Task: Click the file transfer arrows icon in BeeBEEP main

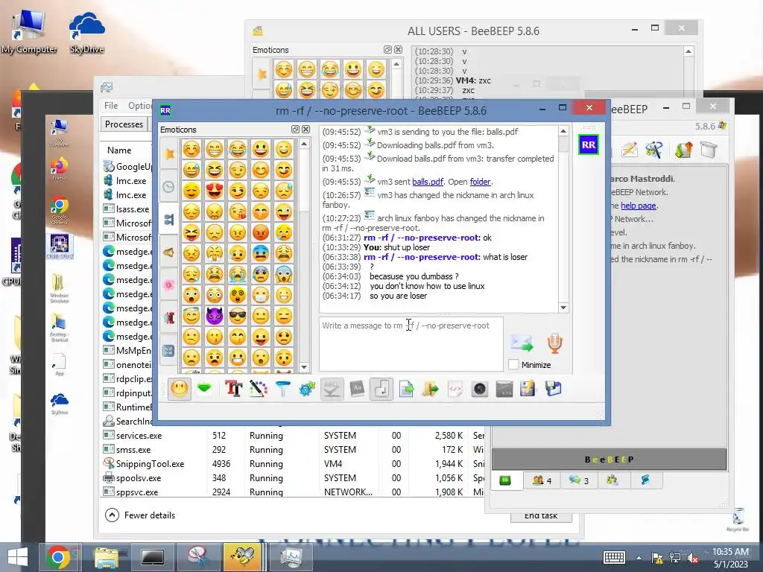Action: tap(684, 150)
